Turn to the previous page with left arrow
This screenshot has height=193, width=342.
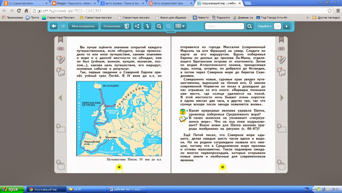[x=60, y=98]
